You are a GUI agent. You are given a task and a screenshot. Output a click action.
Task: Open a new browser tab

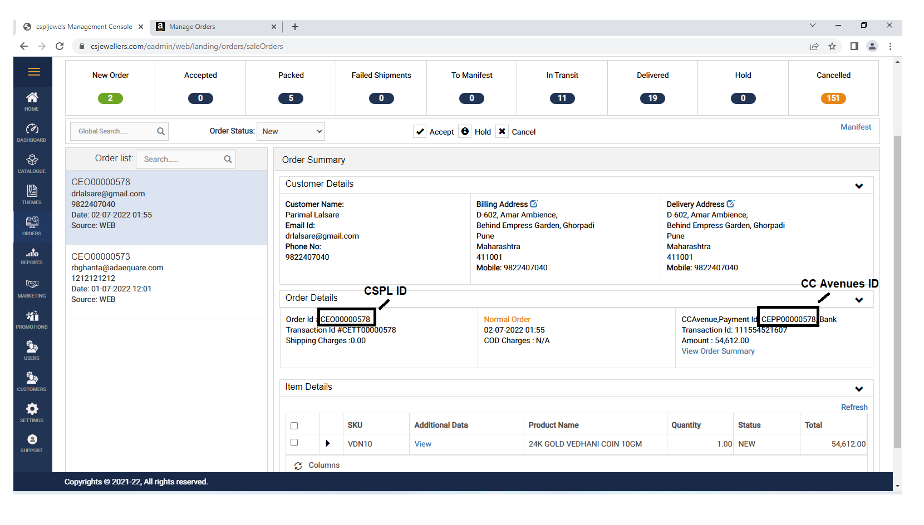[x=295, y=27]
